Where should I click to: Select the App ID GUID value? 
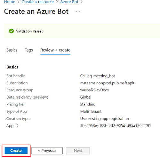116,126
